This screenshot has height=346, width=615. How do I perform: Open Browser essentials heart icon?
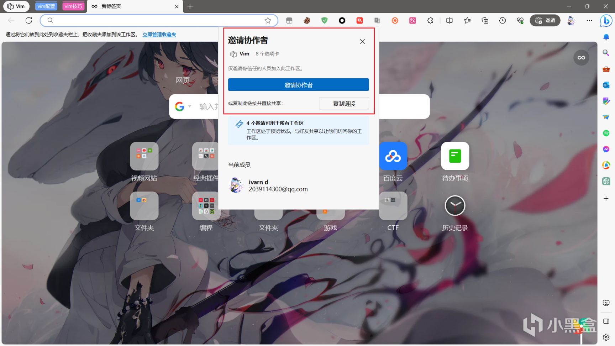coord(520,21)
